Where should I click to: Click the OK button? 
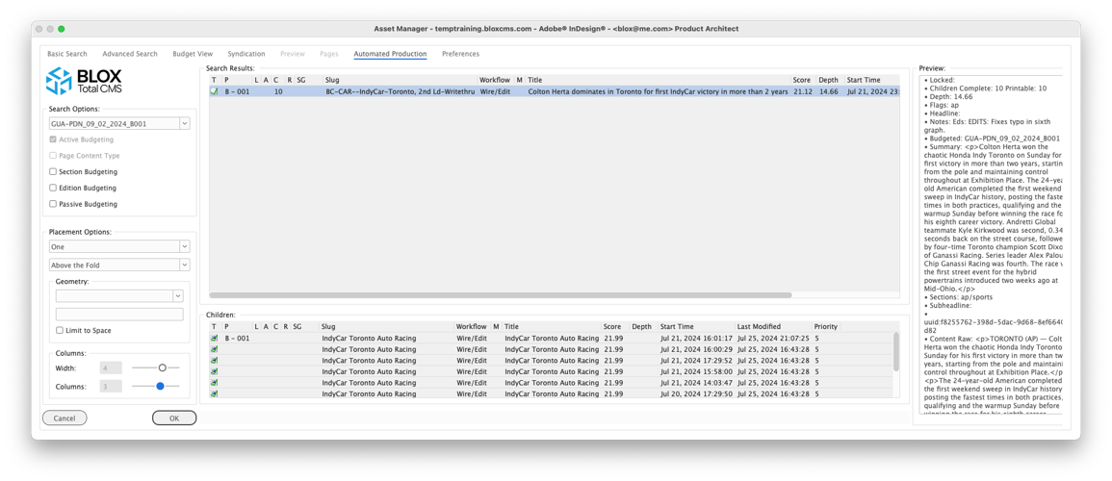click(174, 418)
